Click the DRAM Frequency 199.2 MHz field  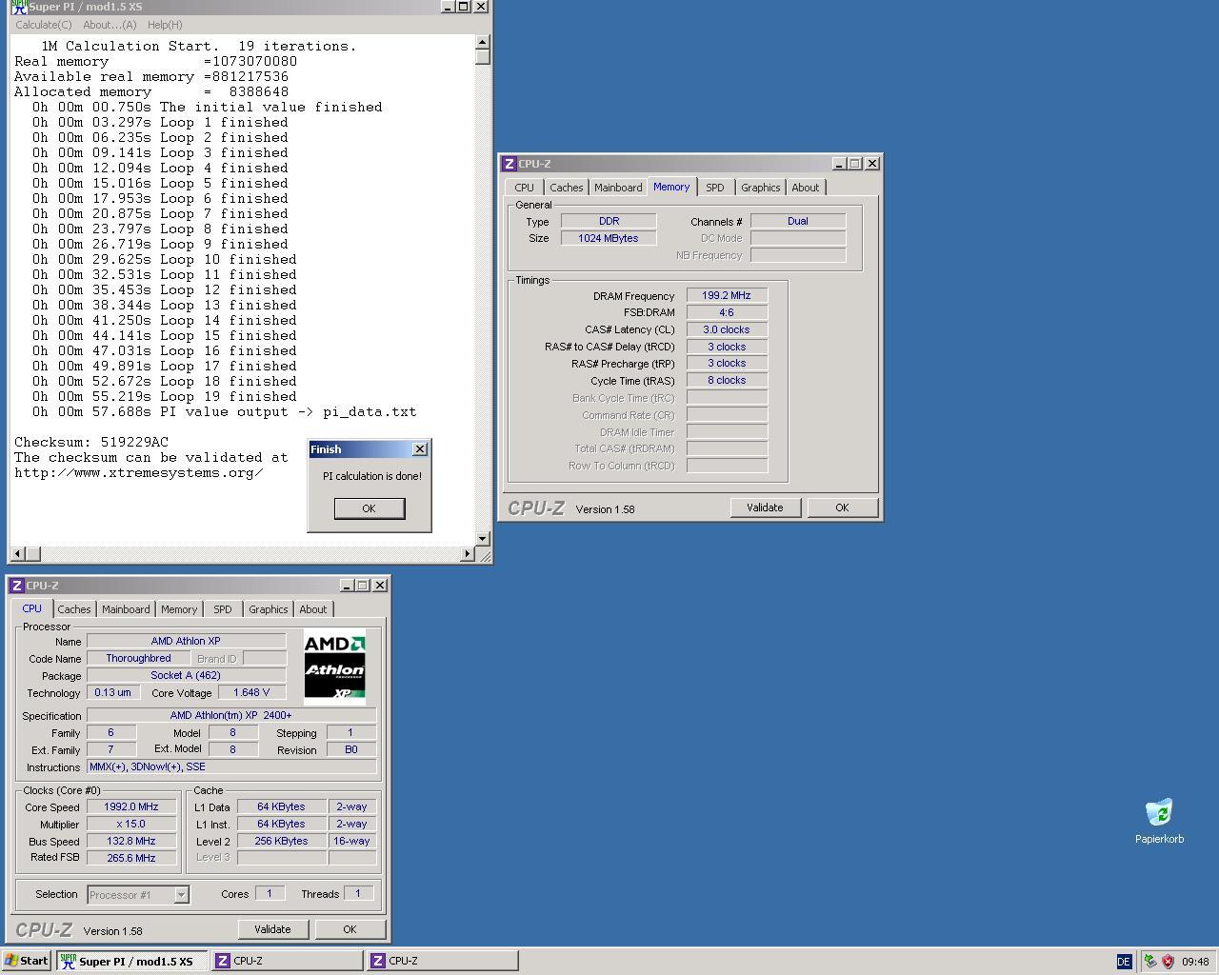[727, 295]
